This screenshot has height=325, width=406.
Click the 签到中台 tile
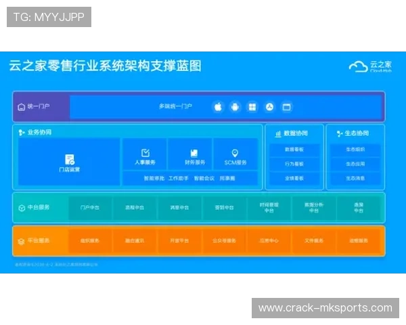(x=224, y=208)
